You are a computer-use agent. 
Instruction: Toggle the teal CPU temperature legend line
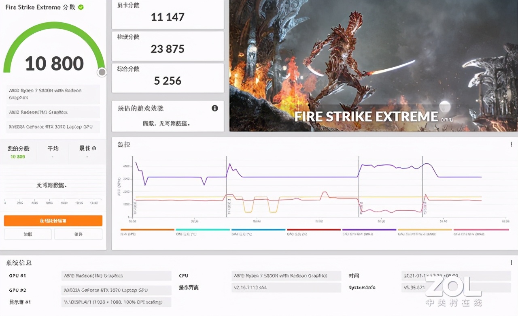pyautogui.click(x=203, y=230)
